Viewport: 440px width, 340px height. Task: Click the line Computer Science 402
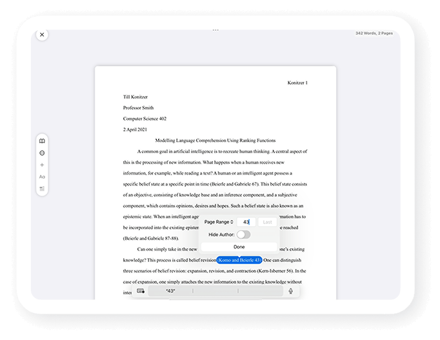tap(145, 118)
